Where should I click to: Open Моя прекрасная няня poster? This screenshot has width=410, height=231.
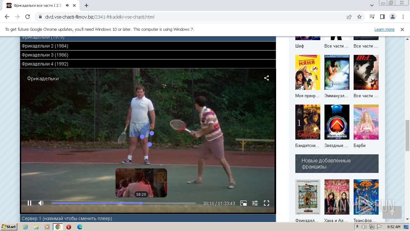pyautogui.click(x=308, y=72)
